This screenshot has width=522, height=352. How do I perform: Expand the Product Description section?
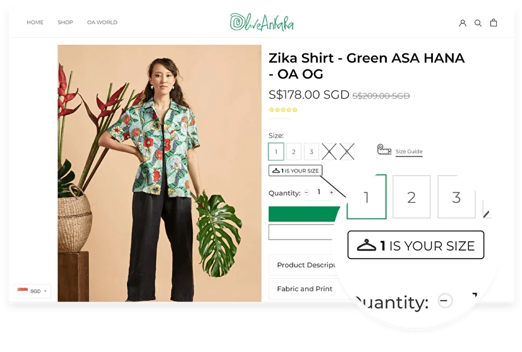point(302,265)
